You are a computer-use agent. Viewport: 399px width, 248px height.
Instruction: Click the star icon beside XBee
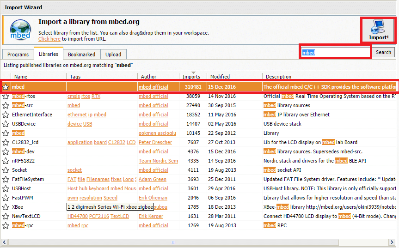(x=6, y=207)
